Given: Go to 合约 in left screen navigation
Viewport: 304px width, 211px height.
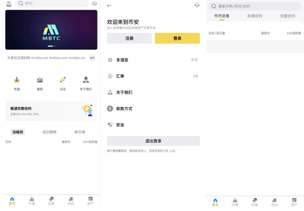Looking at the screenshot, I should tap(71, 201).
